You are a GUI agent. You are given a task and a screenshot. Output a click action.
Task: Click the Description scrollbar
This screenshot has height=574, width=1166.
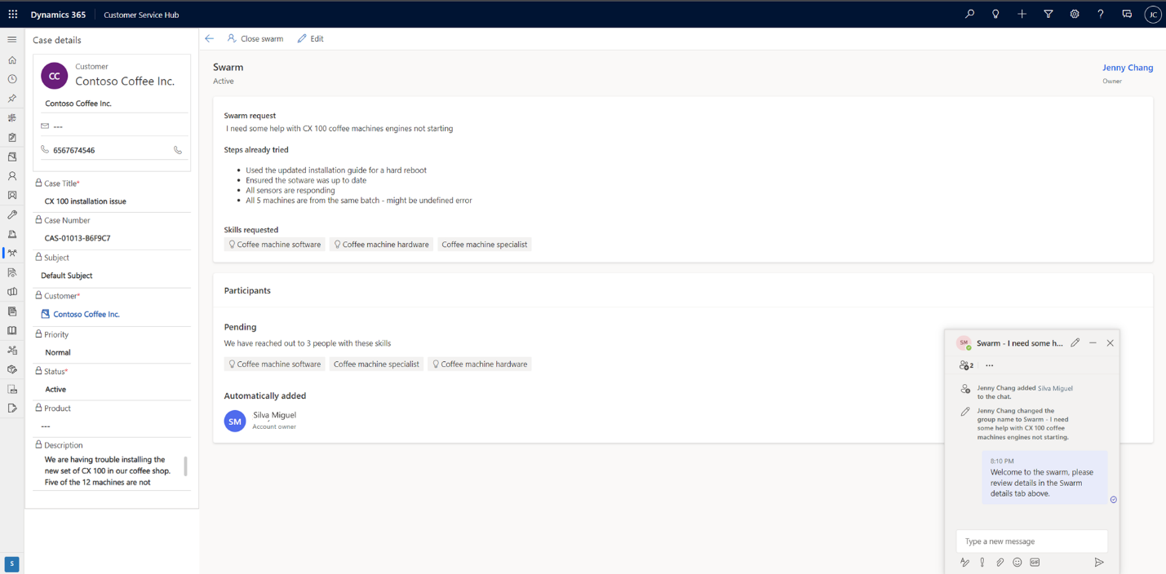tap(185, 466)
